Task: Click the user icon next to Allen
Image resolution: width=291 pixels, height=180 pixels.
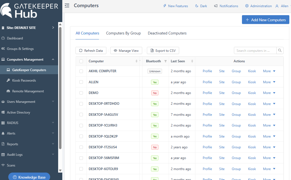Action: point(277,6)
